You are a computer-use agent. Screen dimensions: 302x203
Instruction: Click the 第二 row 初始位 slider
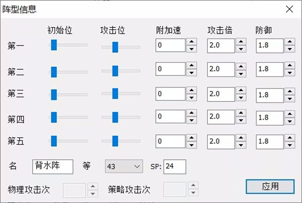tap(68, 72)
